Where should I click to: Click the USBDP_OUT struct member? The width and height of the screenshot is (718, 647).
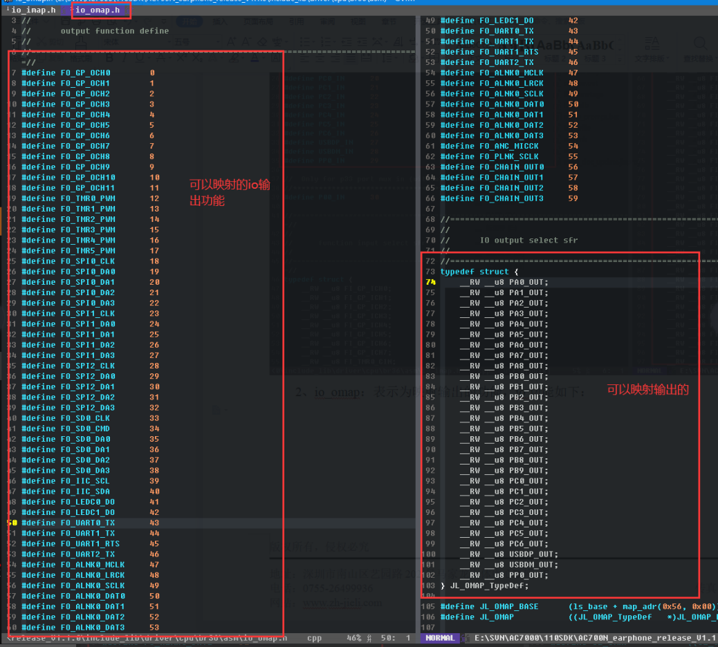tap(508, 554)
